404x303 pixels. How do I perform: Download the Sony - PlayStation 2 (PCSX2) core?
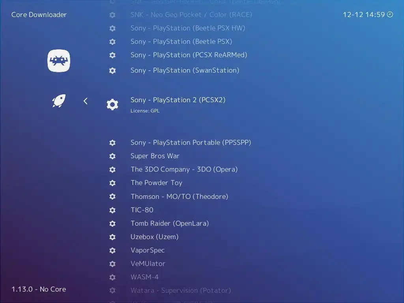178,100
